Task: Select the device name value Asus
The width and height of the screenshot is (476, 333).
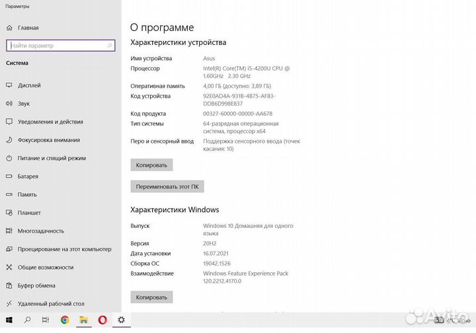Action: (209, 58)
